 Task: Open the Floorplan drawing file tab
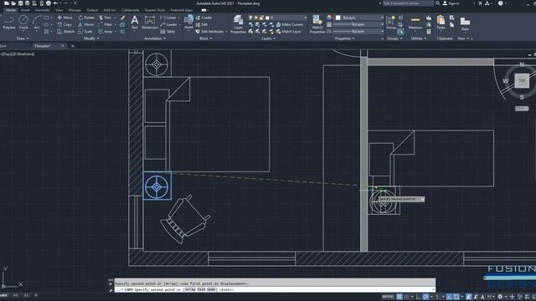point(43,46)
